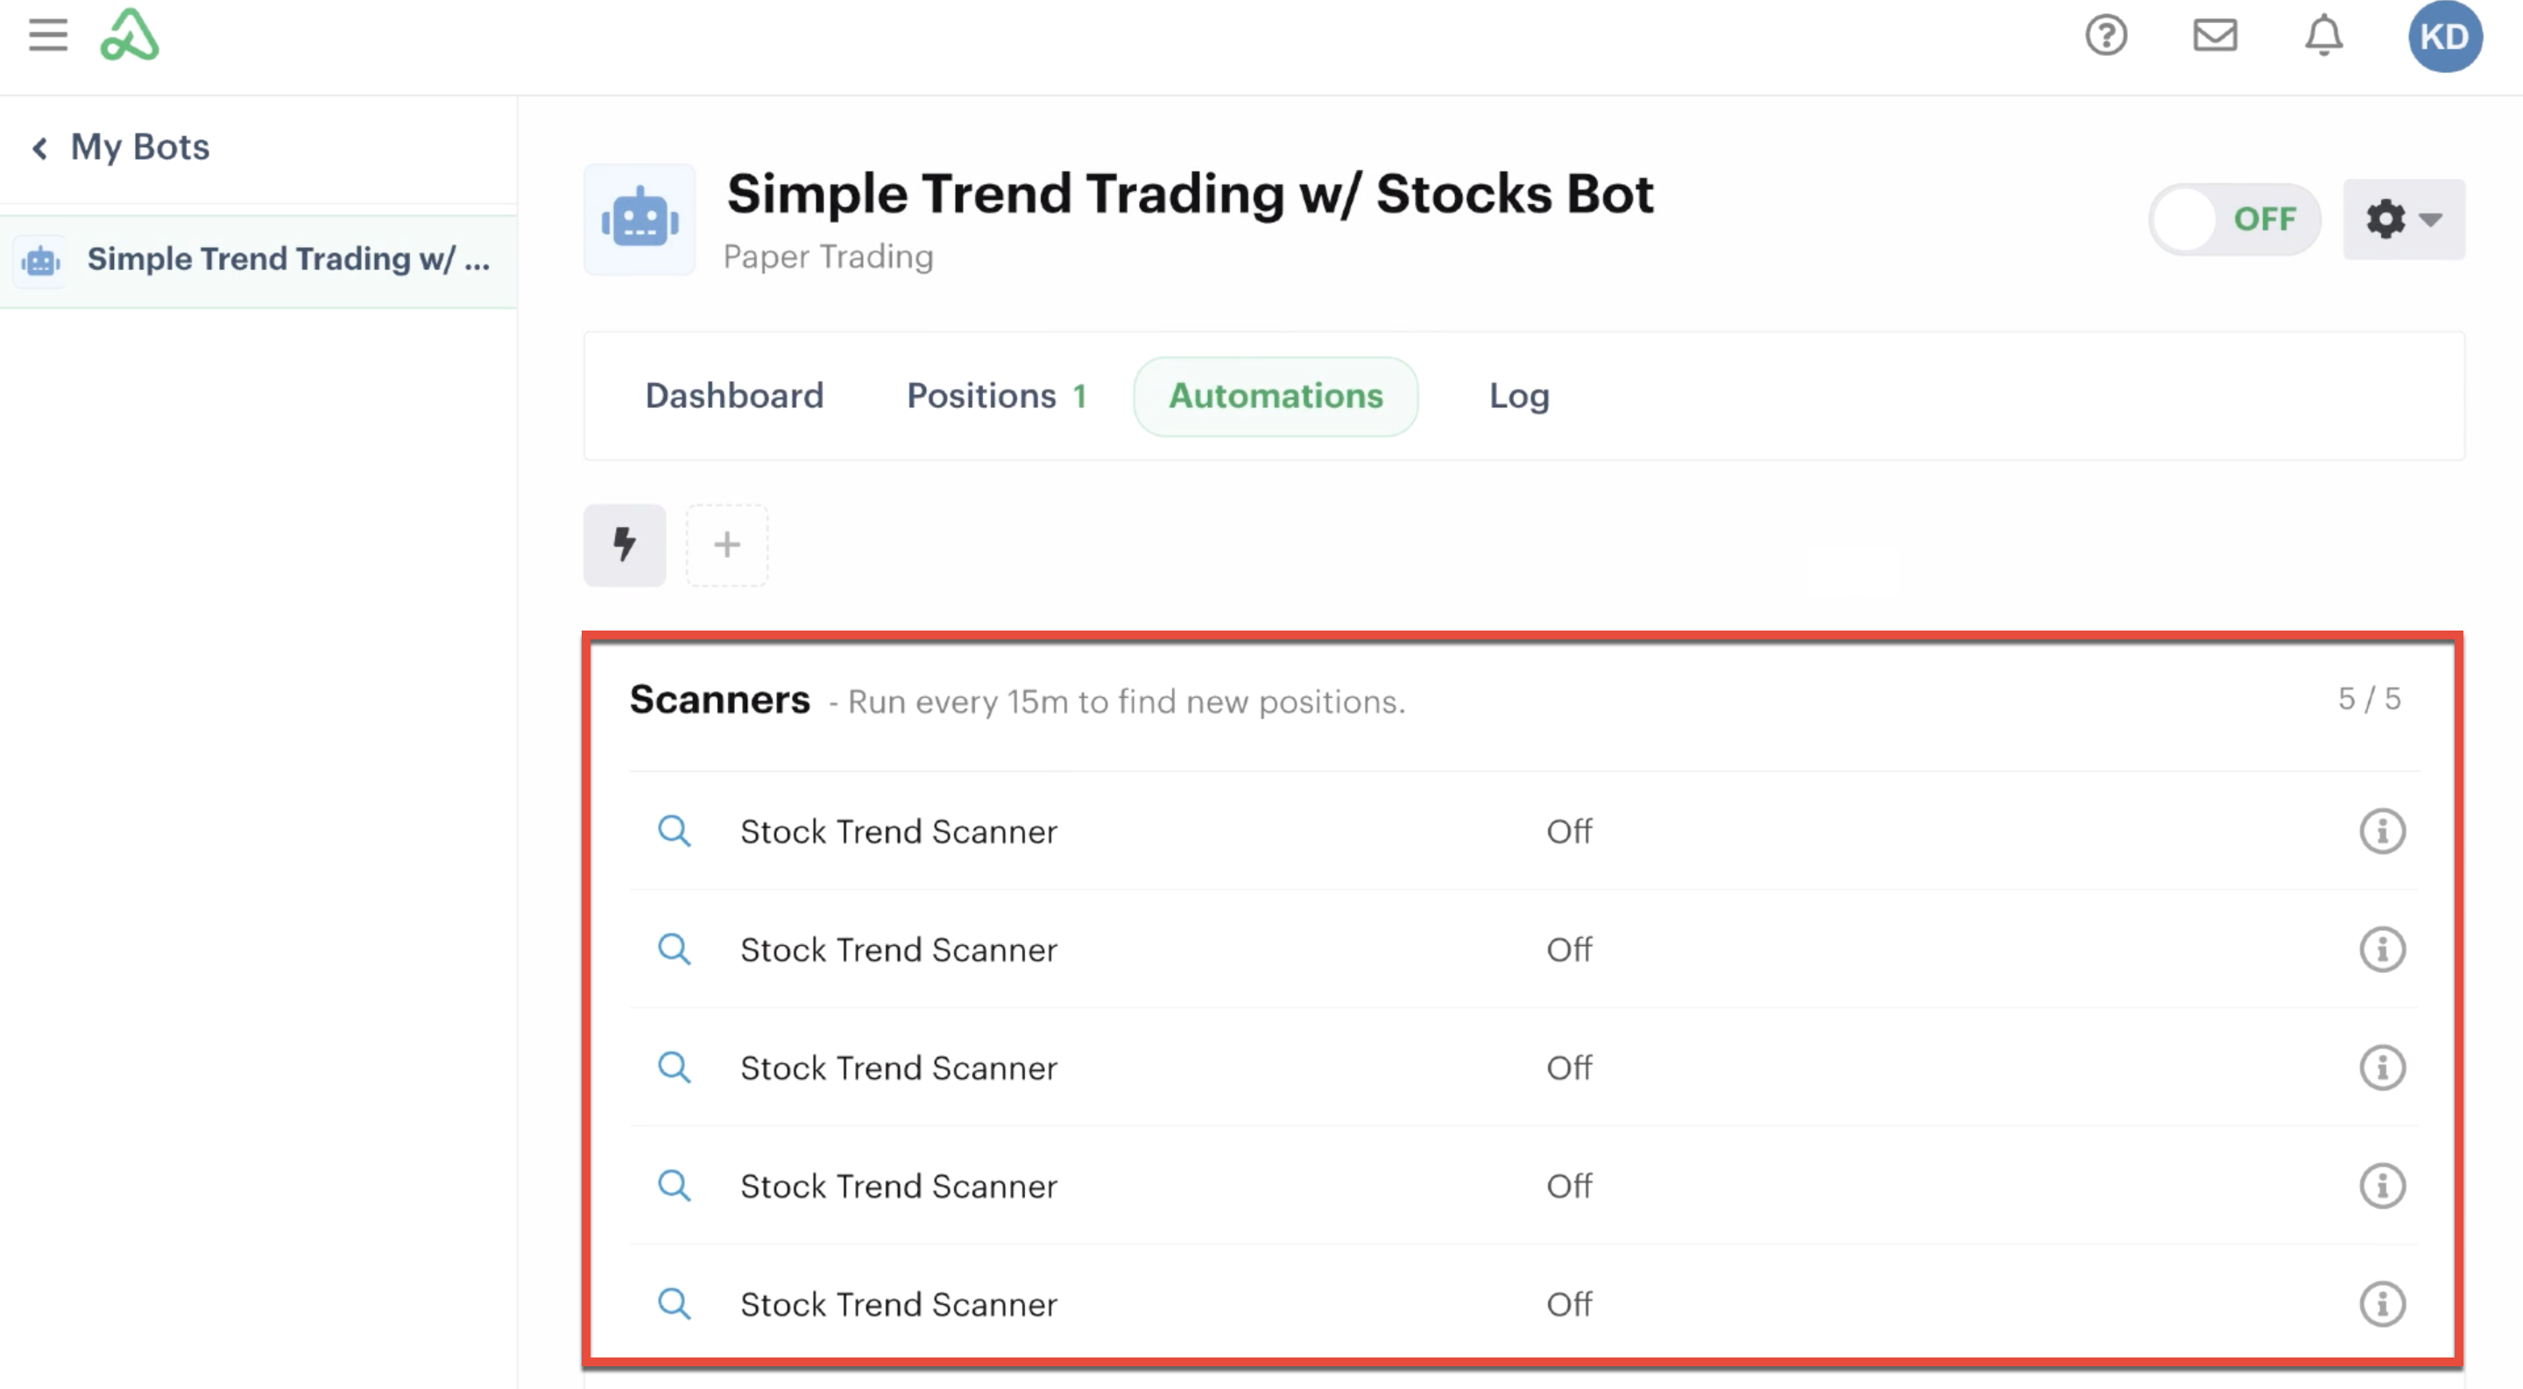The width and height of the screenshot is (2523, 1389).
Task: Toggle the bot OFF switch on
Action: [2234, 219]
